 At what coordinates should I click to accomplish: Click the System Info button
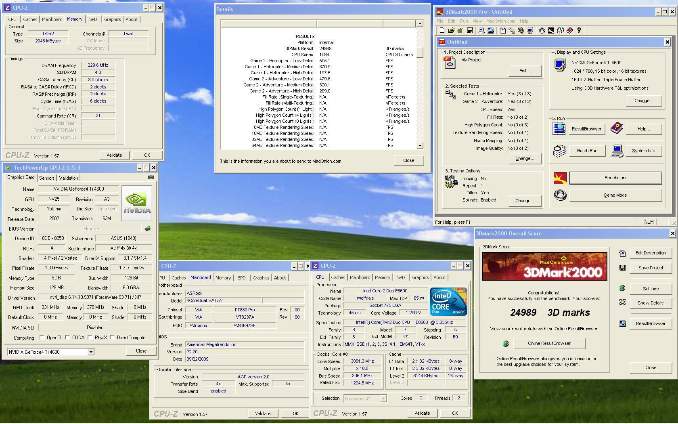[x=643, y=151]
